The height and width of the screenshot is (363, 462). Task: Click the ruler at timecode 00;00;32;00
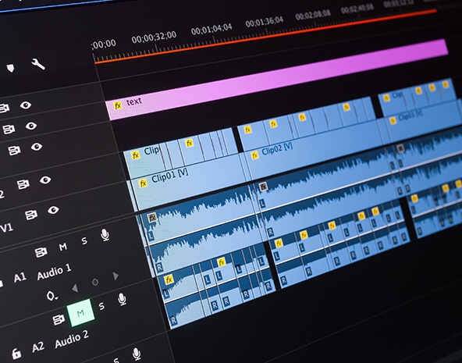(x=154, y=37)
